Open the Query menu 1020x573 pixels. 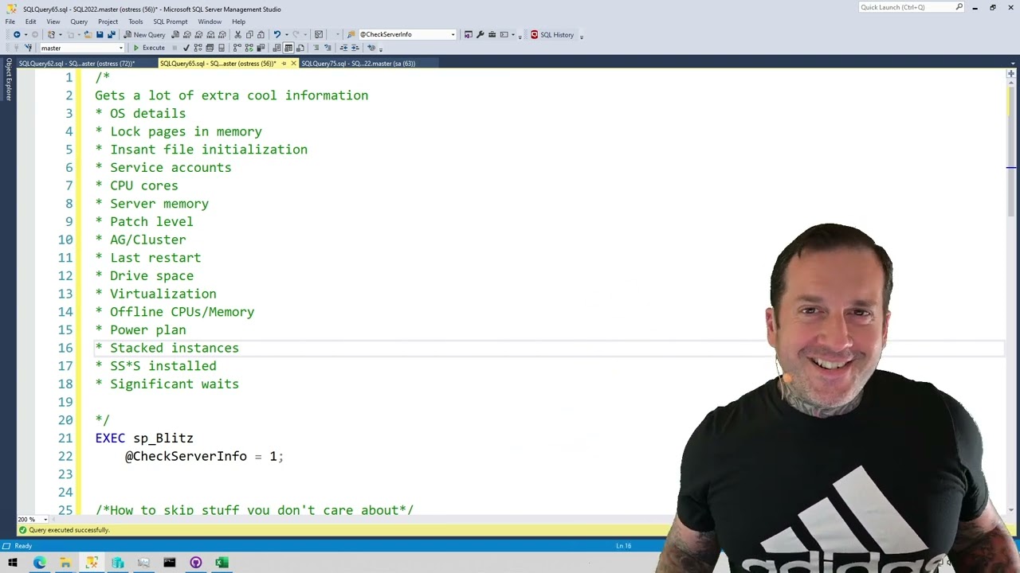(79, 21)
